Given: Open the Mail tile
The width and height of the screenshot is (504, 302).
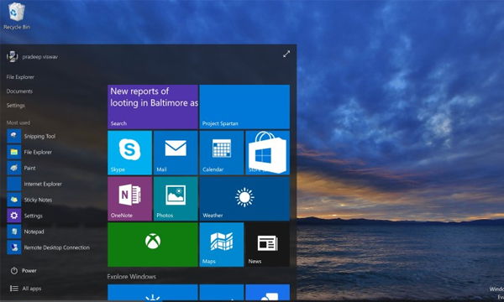Looking at the screenshot, I should pos(176,153).
